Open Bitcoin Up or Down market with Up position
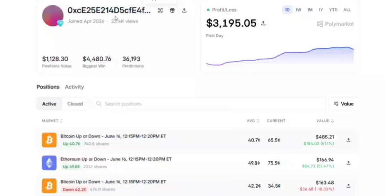Image resolution: width=385 pixels, height=196 pixels. click(113, 136)
